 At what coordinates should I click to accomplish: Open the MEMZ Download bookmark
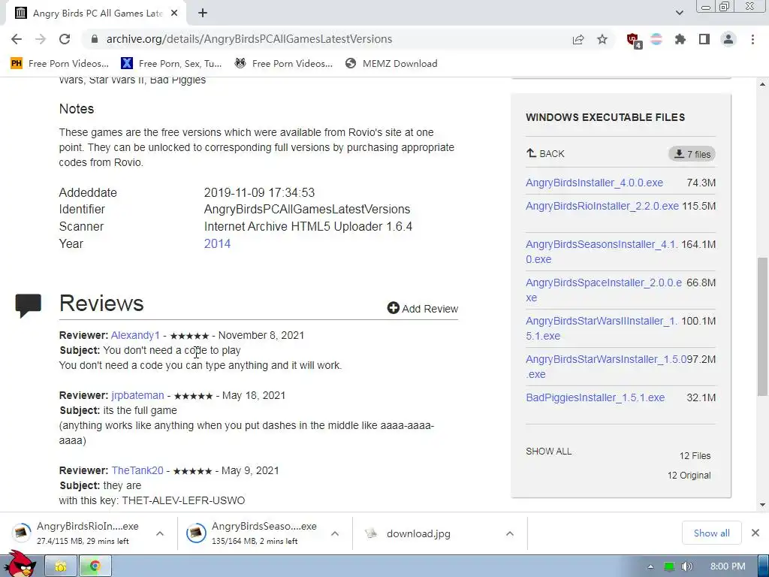[x=391, y=63]
